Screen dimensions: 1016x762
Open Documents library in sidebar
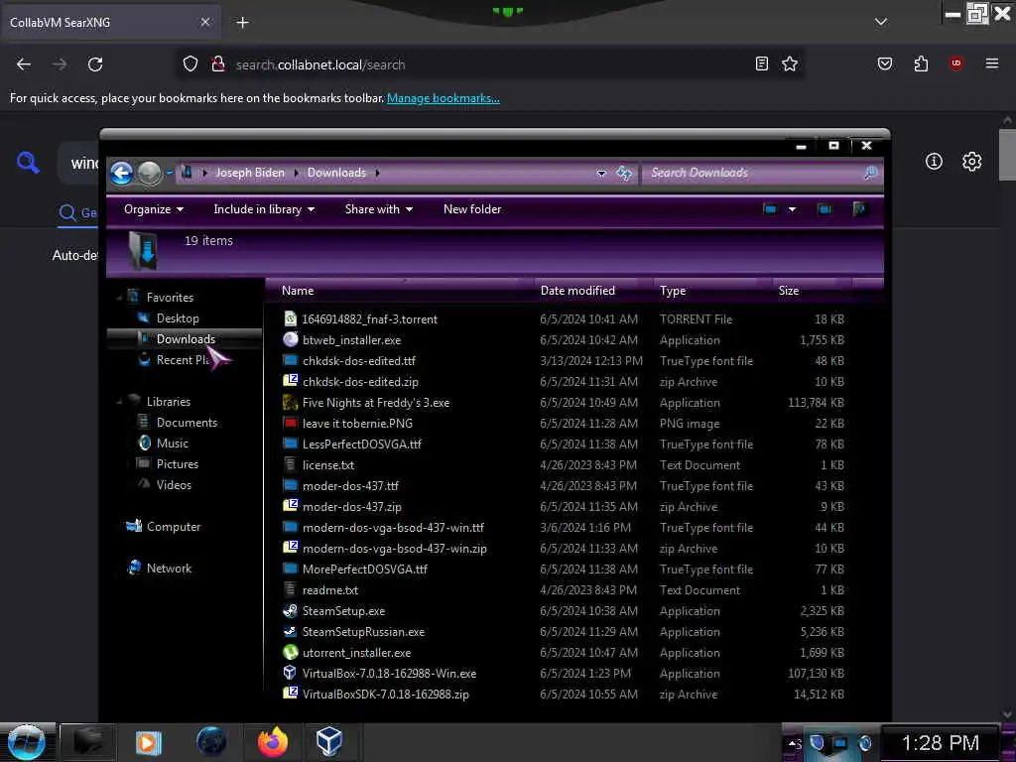pos(187,423)
